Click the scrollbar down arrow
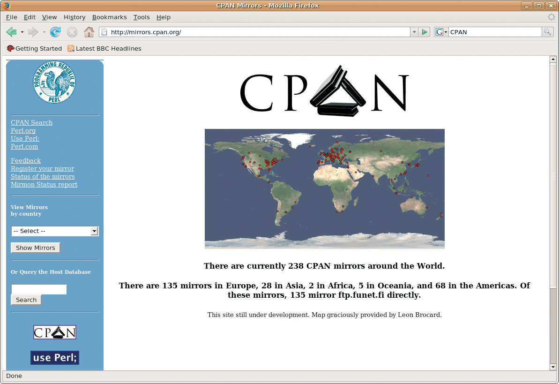The height and width of the screenshot is (384, 559). 553,367
